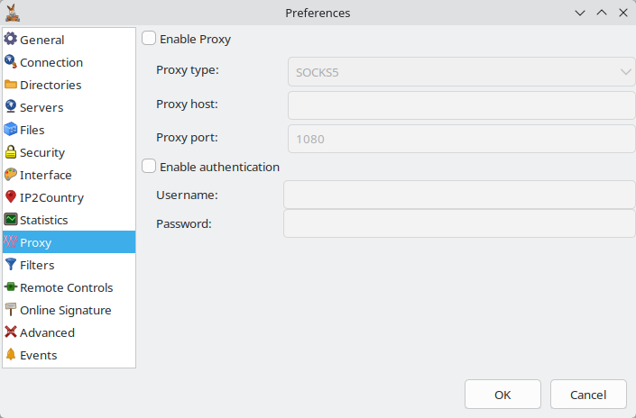Viewport: 636px width, 418px height.
Task: Select IP2Country in the sidebar
Action: click(x=69, y=197)
